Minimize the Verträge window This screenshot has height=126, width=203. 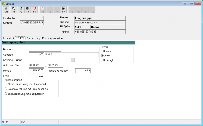[185, 4]
